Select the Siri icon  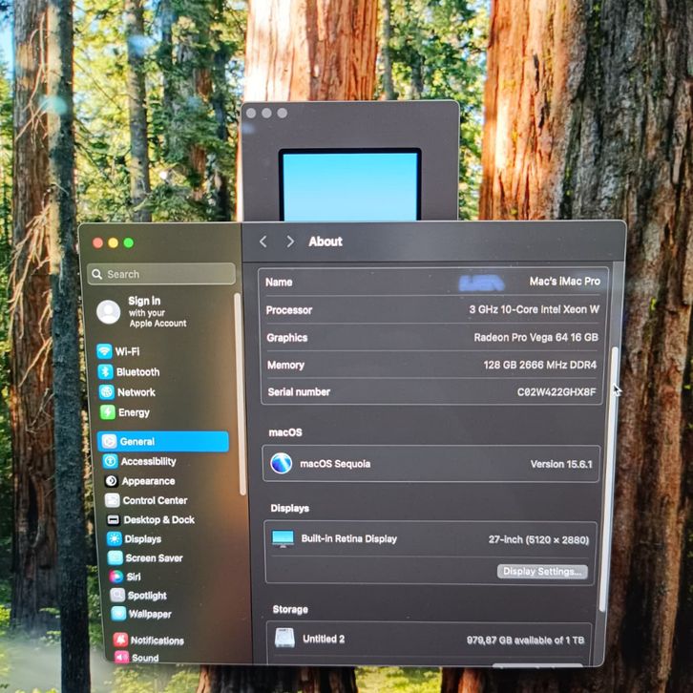point(115,577)
